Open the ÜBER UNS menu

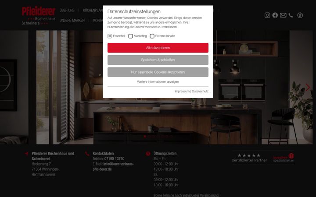pyautogui.click(x=67, y=10)
